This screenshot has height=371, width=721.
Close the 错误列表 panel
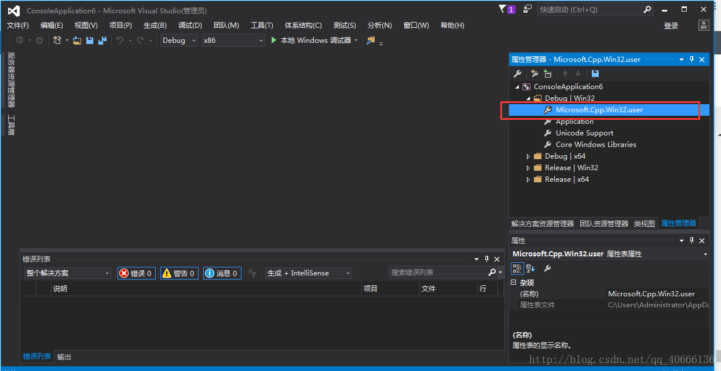point(497,259)
